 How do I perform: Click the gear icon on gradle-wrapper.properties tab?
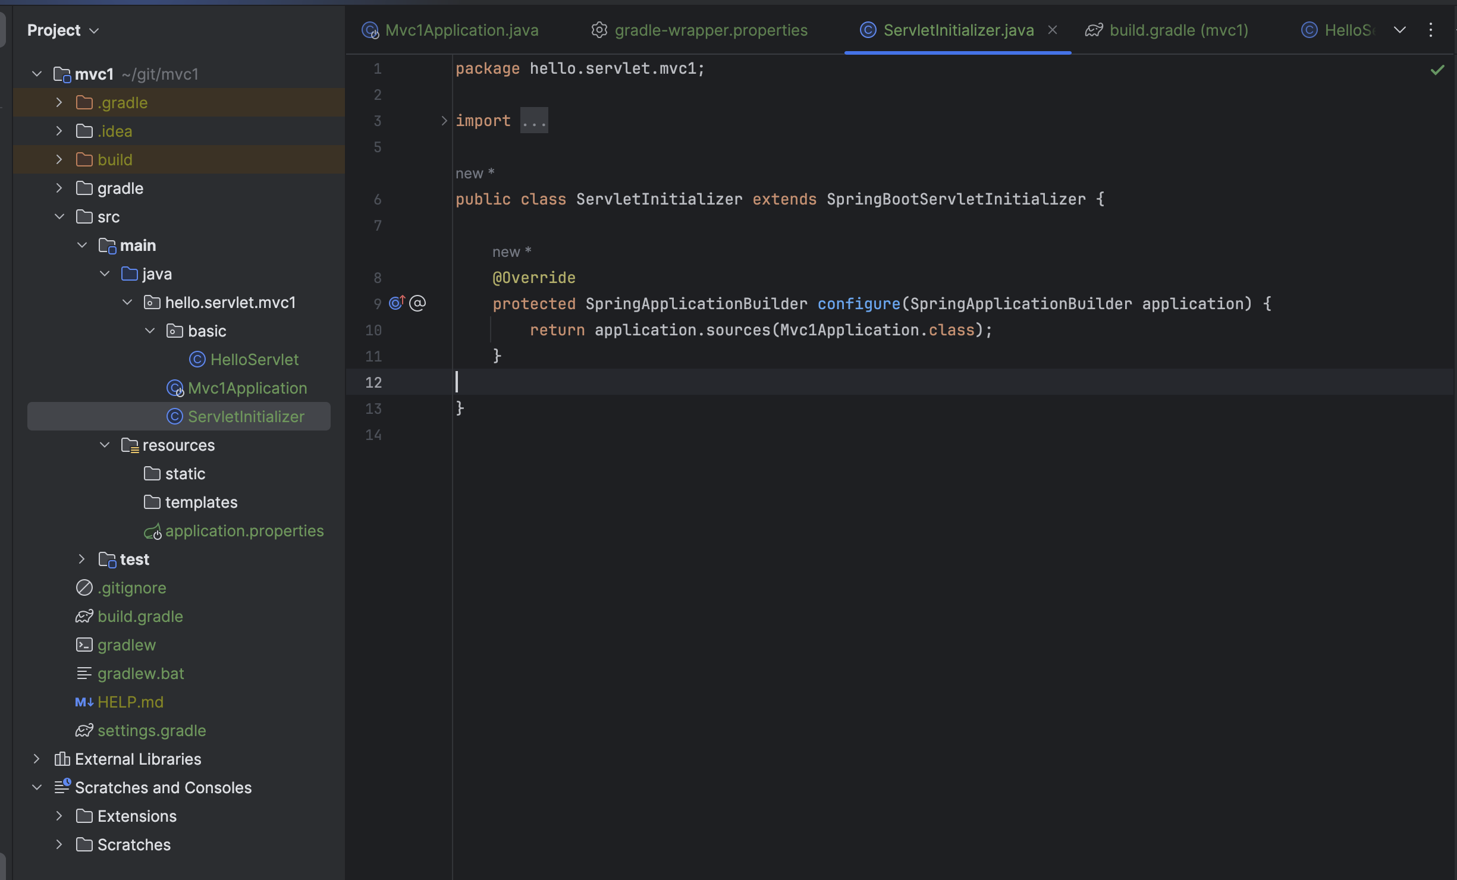599,30
